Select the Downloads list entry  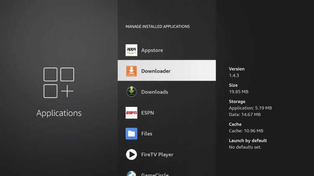click(x=167, y=92)
